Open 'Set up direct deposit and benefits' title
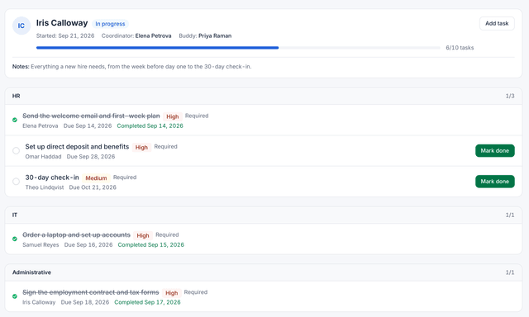 click(x=77, y=147)
